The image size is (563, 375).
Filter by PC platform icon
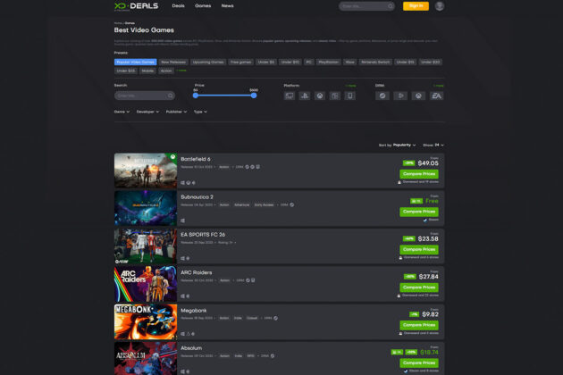click(290, 96)
